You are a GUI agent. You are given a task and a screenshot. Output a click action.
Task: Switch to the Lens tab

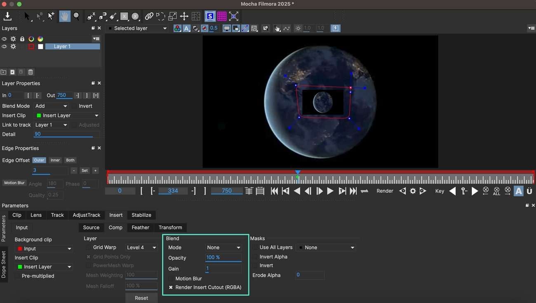pos(36,215)
